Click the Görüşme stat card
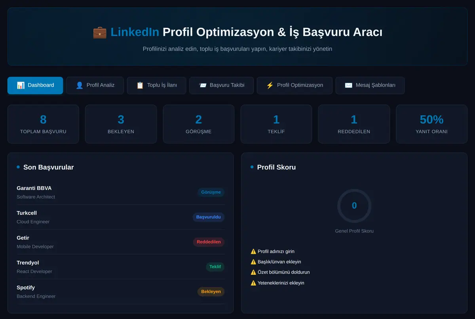Image resolution: width=475 pixels, height=319 pixels. 199,124
